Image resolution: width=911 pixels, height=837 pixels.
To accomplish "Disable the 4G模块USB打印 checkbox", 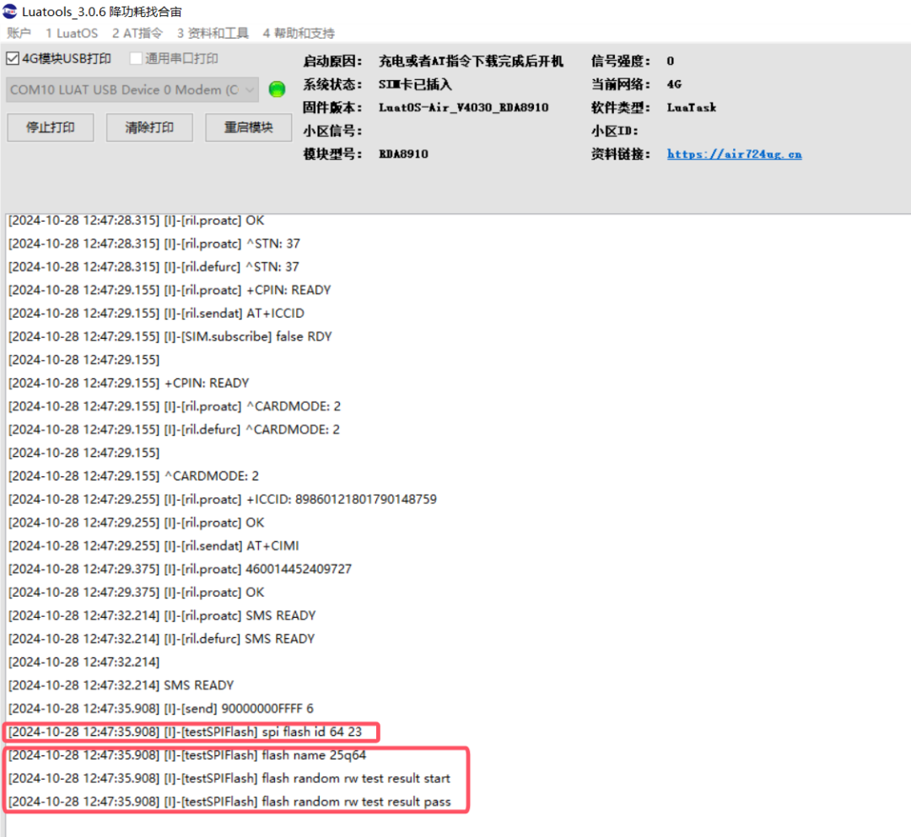I will (x=12, y=58).
